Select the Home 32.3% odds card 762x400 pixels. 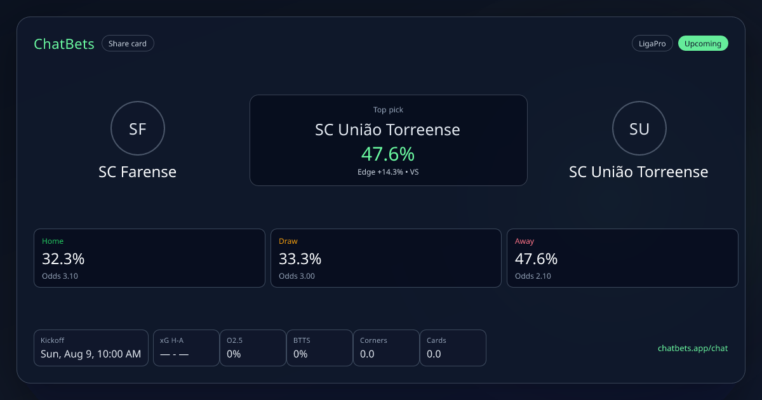tap(149, 258)
